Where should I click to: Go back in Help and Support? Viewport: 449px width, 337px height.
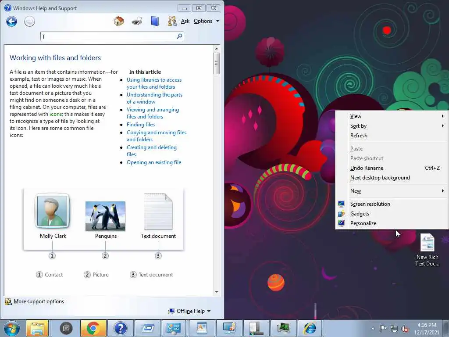(12, 21)
